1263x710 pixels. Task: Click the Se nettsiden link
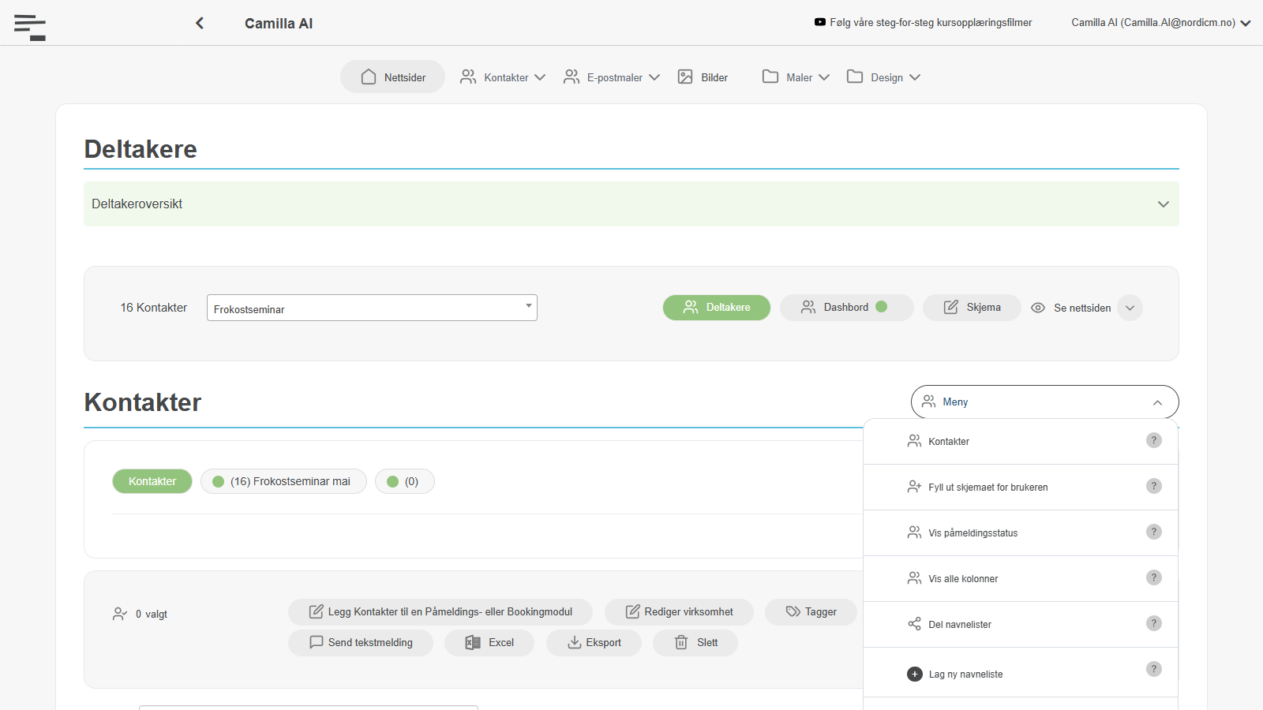(1082, 308)
